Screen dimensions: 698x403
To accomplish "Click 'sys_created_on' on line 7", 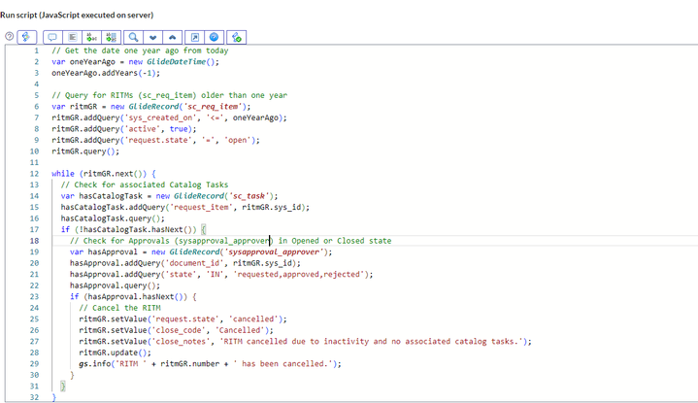I will (162, 118).
